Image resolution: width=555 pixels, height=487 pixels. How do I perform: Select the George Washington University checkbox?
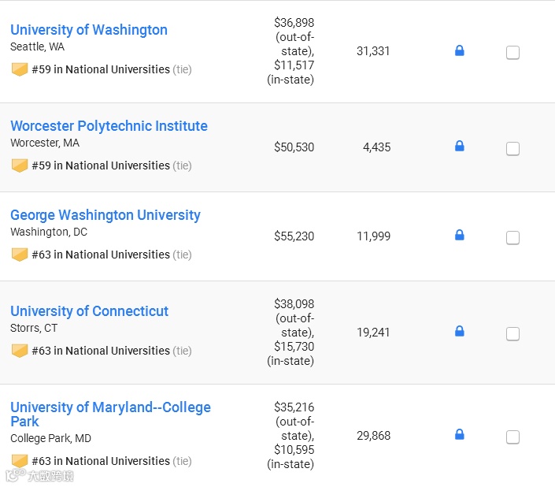pos(512,238)
